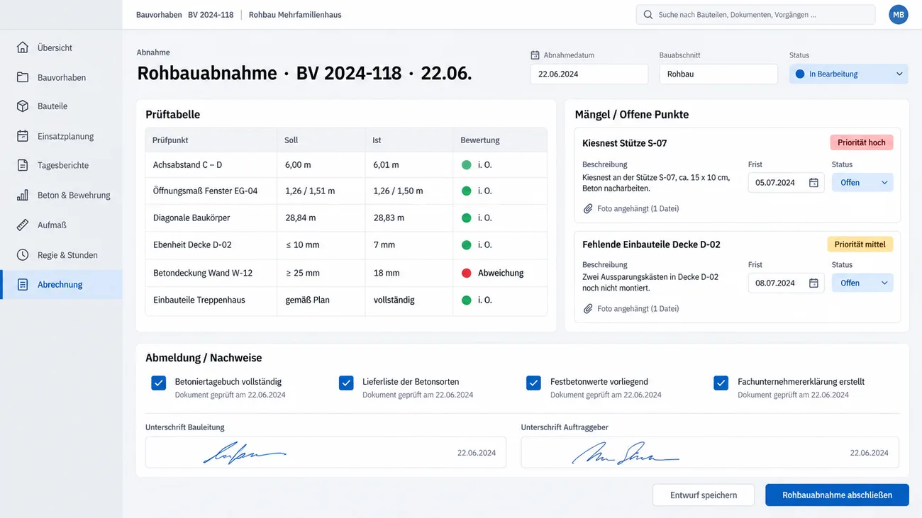The width and height of the screenshot is (922, 518).
Task: Click Bauabschnitt field with Rohbau
Action: click(x=718, y=74)
